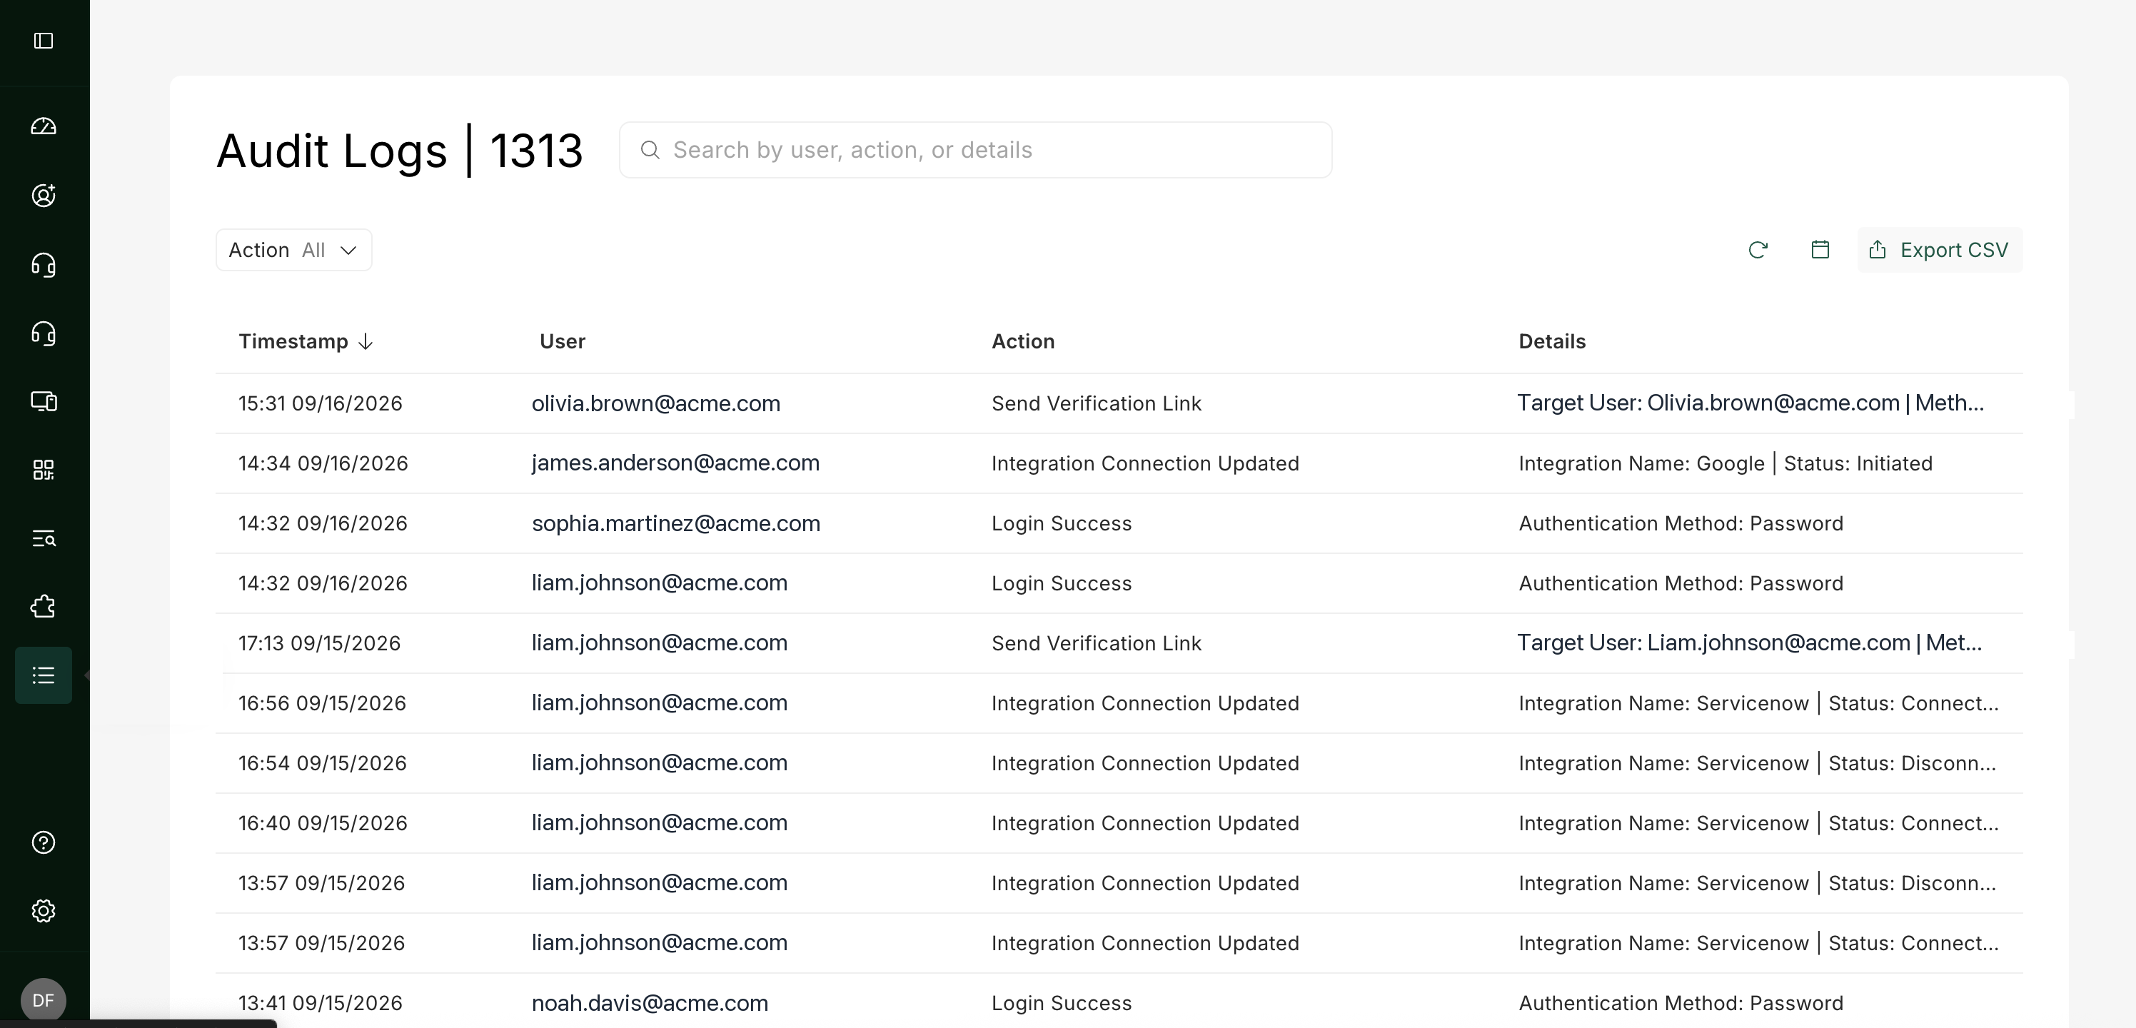Click Target User: Olivia.brown@acme.com details cell

(x=1750, y=403)
